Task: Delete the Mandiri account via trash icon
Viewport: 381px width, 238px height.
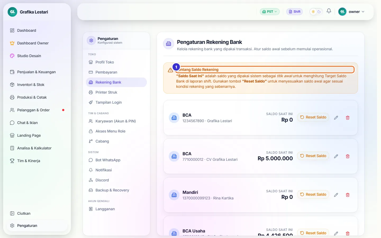Action: (x=348, y=195)
